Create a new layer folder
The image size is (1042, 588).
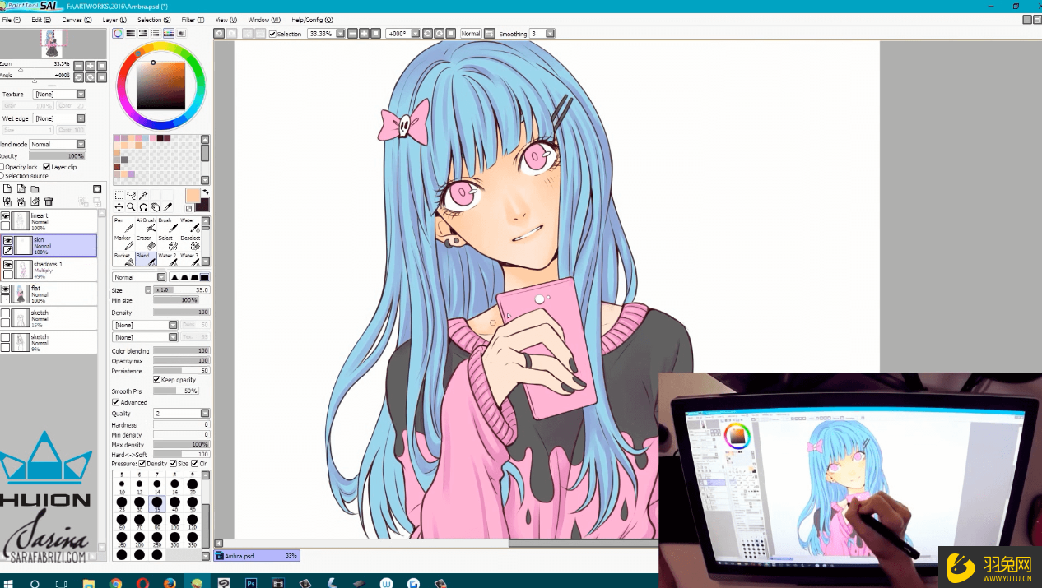click(x=35, y=189)
